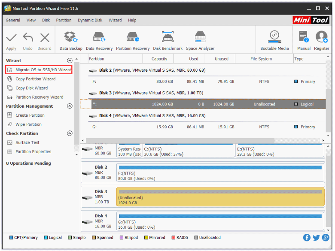Collapse the Wizard section
This screenshot has width=335, height=251.
point(70,60)
